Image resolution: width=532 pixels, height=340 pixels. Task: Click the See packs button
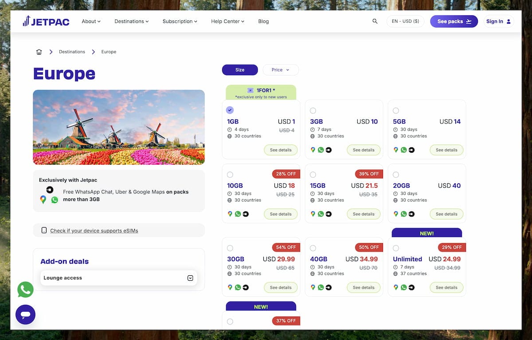tap(454, 21)
